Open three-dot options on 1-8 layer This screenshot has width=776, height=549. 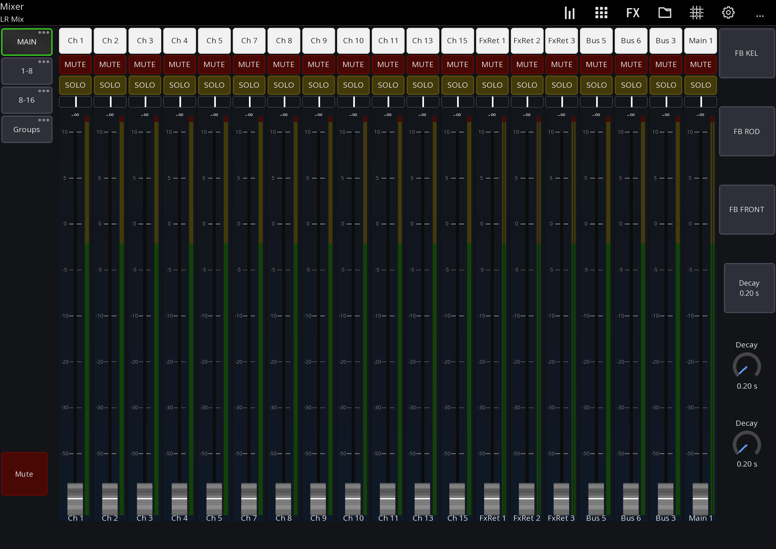[x=44, y=61]
